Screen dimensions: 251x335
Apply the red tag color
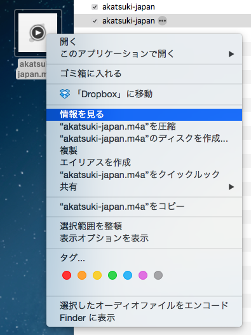pos(67,275)
